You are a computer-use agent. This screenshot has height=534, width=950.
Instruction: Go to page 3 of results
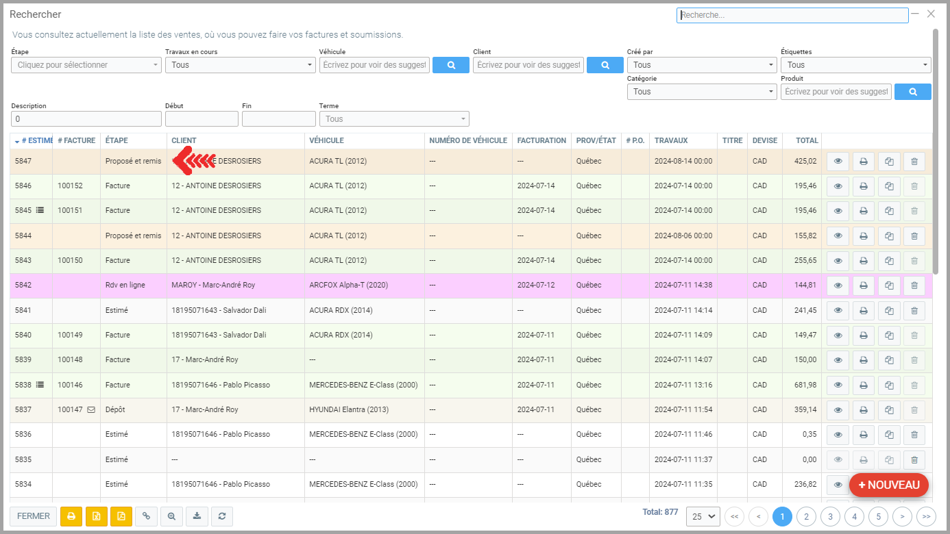click(830, 516)
